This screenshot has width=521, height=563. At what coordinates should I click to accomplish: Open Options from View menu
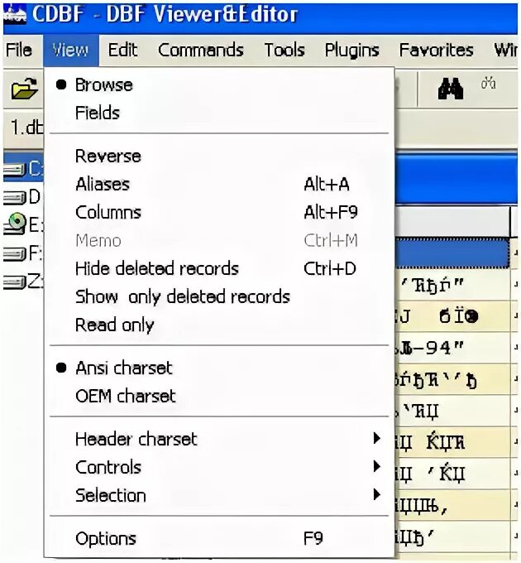tap(219, 538)
